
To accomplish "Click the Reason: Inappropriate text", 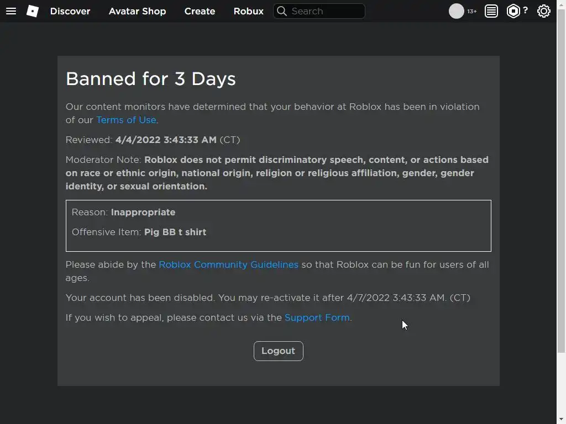I will (123, 213).
